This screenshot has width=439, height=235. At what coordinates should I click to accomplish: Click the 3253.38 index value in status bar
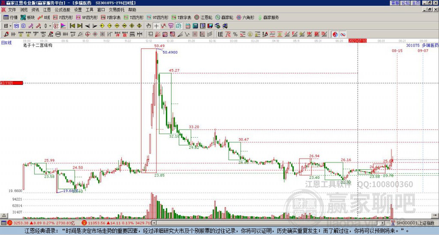point(21,223)
